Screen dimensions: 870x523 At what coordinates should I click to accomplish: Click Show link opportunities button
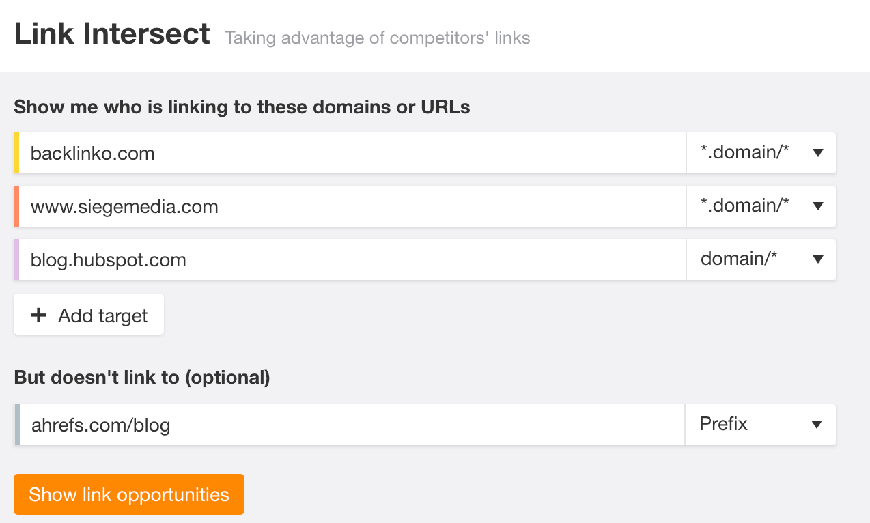(x=129, y=494)
